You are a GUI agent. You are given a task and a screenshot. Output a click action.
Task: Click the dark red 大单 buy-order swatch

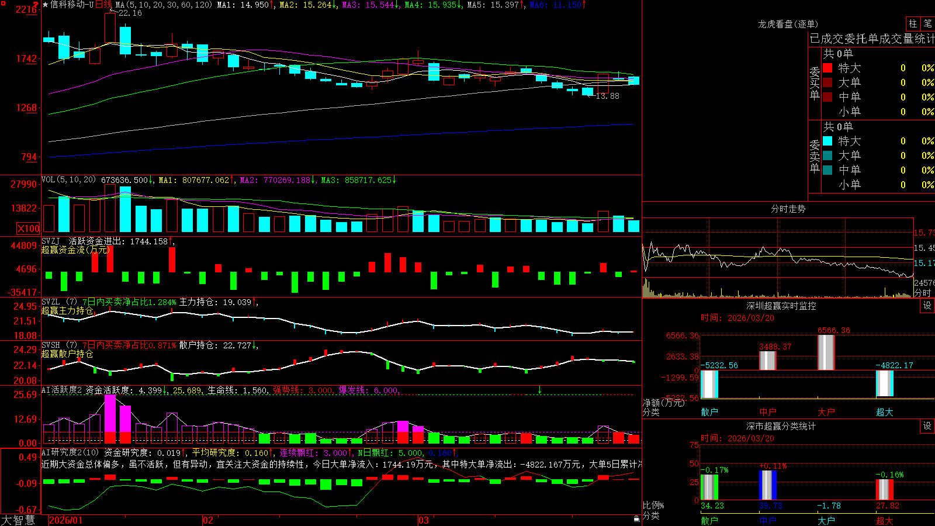827,82
